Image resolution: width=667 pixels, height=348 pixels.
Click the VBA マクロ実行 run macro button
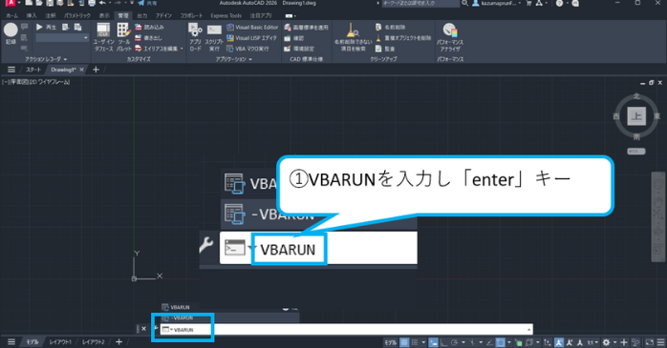(x=247, y=49)
